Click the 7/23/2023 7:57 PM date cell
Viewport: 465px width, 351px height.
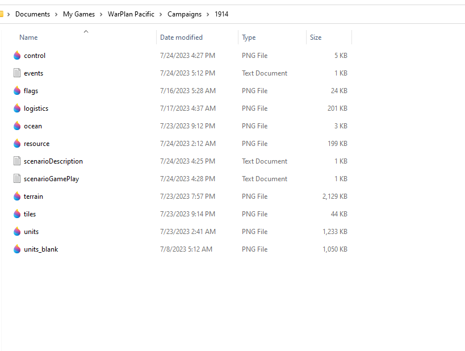187,197
